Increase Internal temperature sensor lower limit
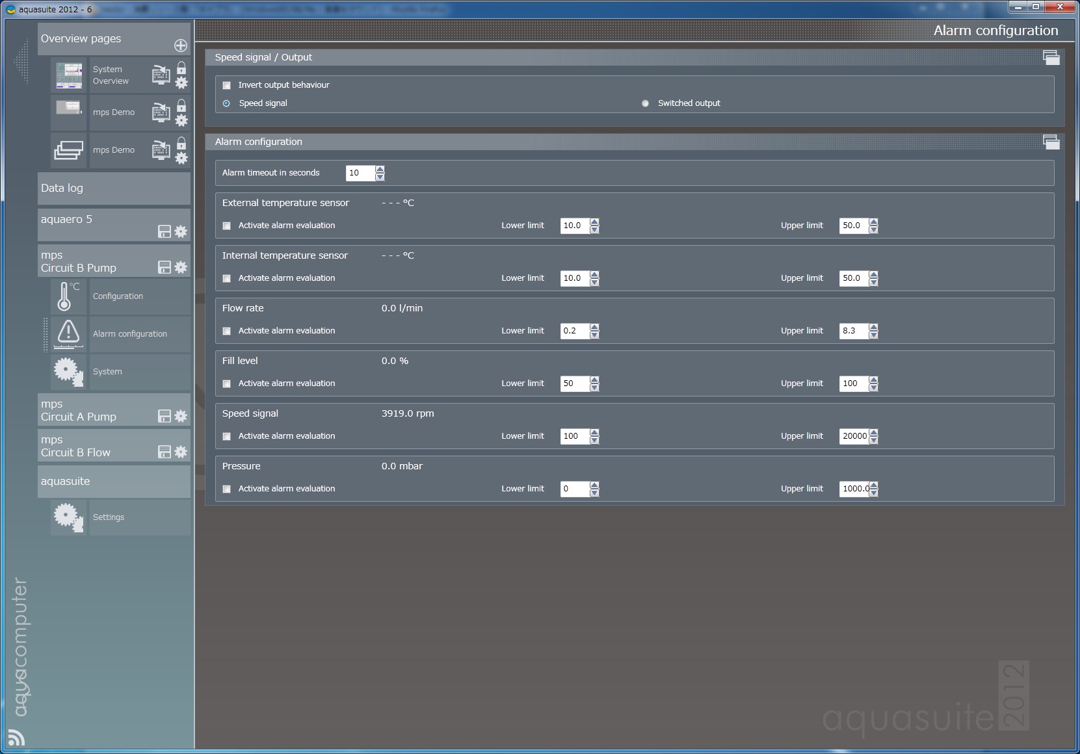Viewport: 1080px width, 754px height. point(594,275)
